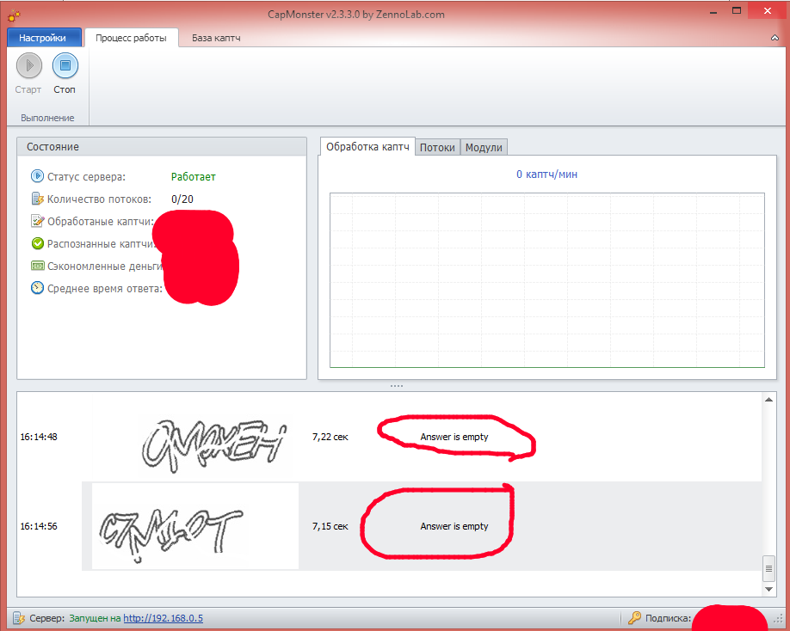
Task: Minimize the CapMonster window
Action: pos(713,11)
